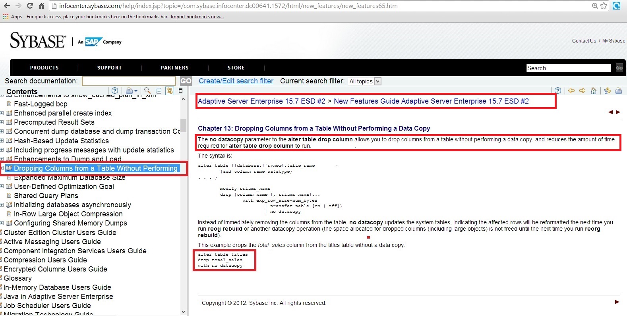
Task: Expand Concurrent dump database node
Action: point(2,131)
